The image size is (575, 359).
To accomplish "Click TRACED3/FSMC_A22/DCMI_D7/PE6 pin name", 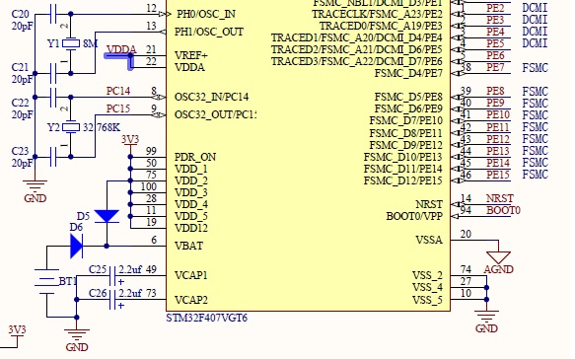I will pyautogui.click(x=357, y=61).
